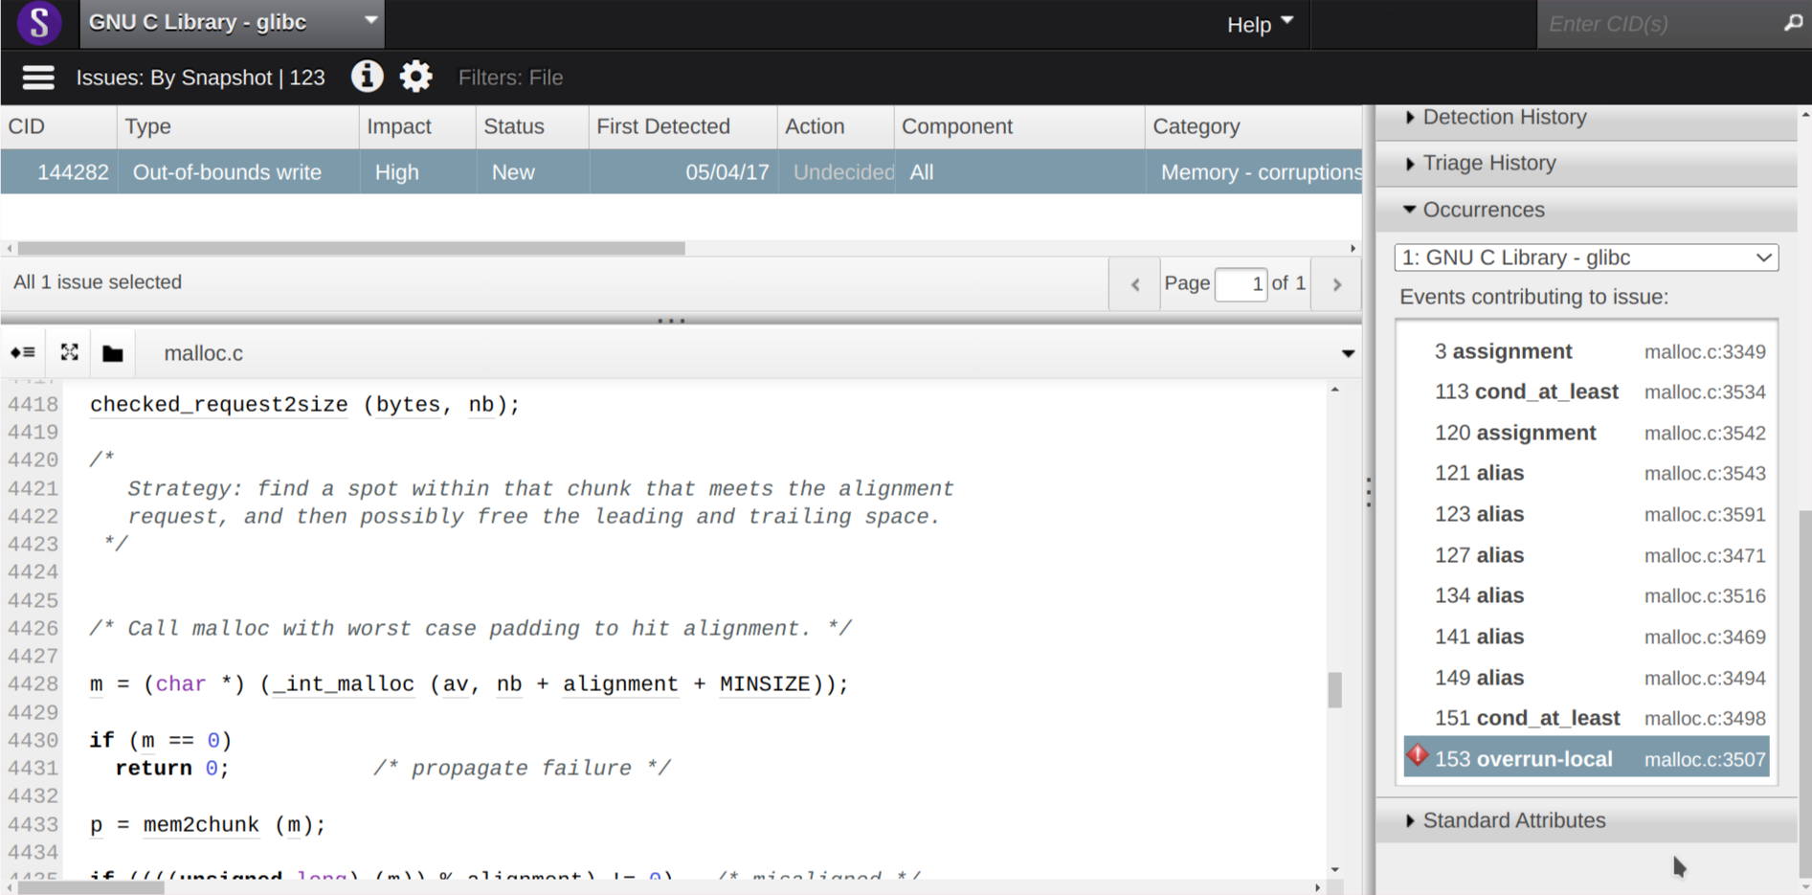Click the malloc.c file name

coord(204,353)
